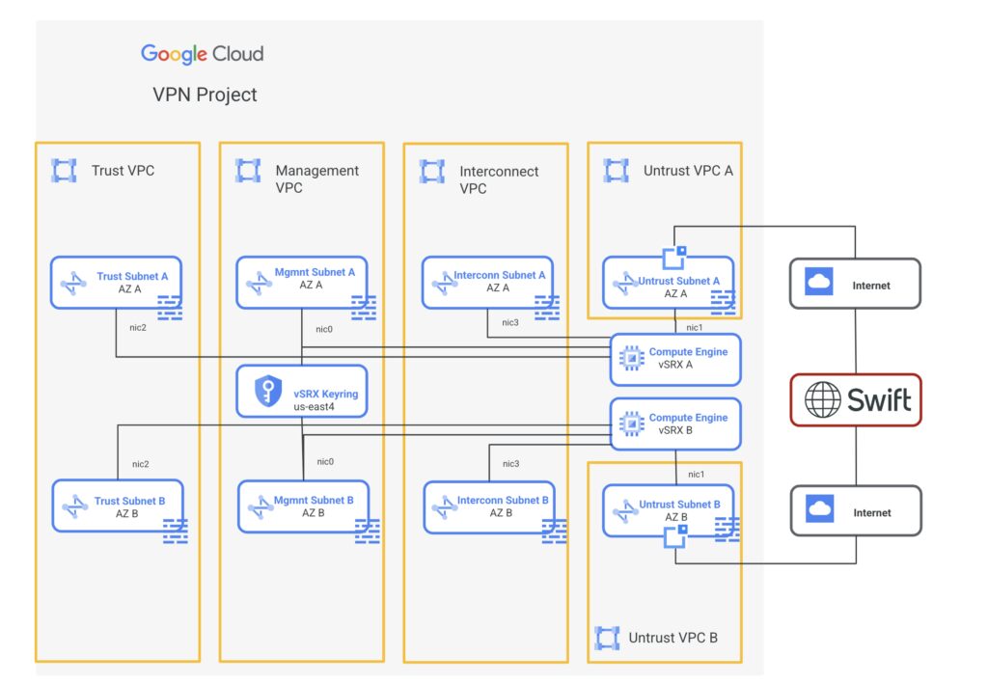This screenshot has width=988, height=683.
Task: Select the VPN Project title text
Action: click(x=205, y=95)
